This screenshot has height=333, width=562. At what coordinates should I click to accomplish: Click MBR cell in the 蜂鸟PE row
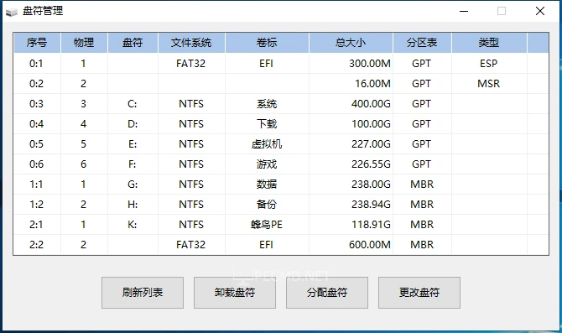pyautogui.click(x=422, y=225)
